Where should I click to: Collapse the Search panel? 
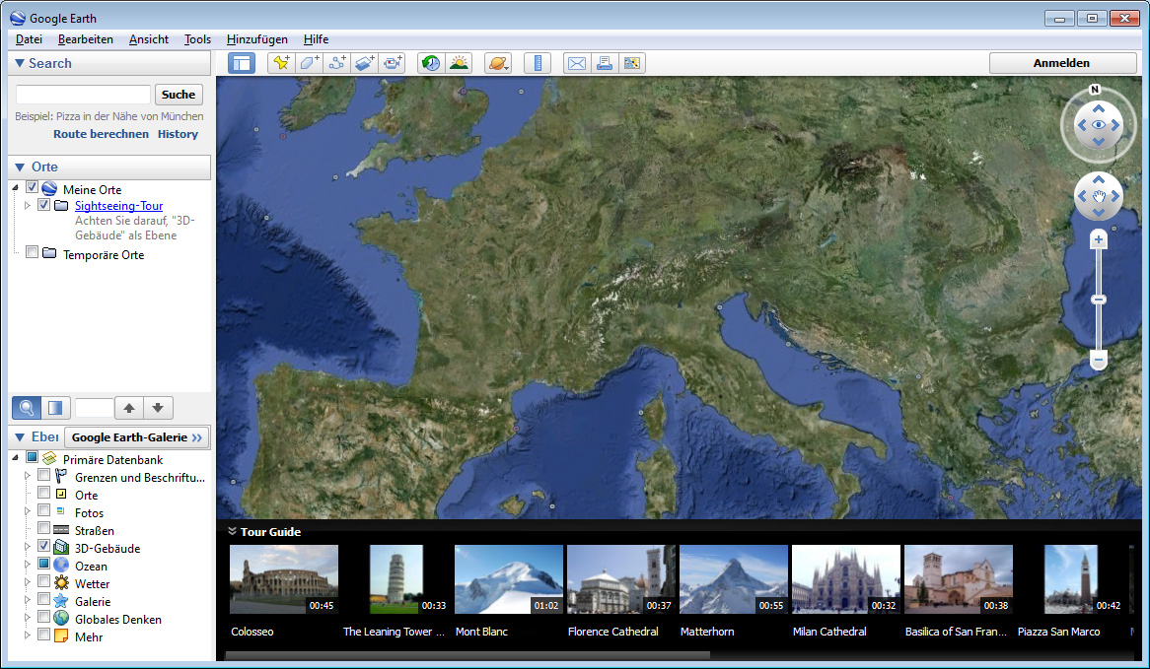19,63
